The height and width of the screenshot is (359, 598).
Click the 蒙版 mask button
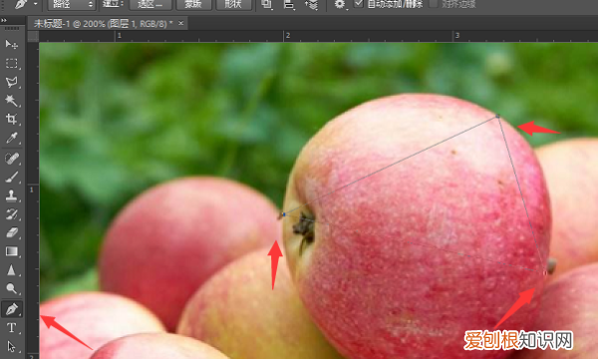coord(193,5)
